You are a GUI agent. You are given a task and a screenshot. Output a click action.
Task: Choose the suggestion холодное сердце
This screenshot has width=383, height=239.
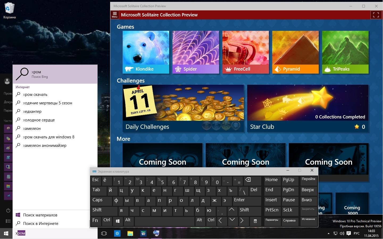pyautogui.click(x=55, y=120)
